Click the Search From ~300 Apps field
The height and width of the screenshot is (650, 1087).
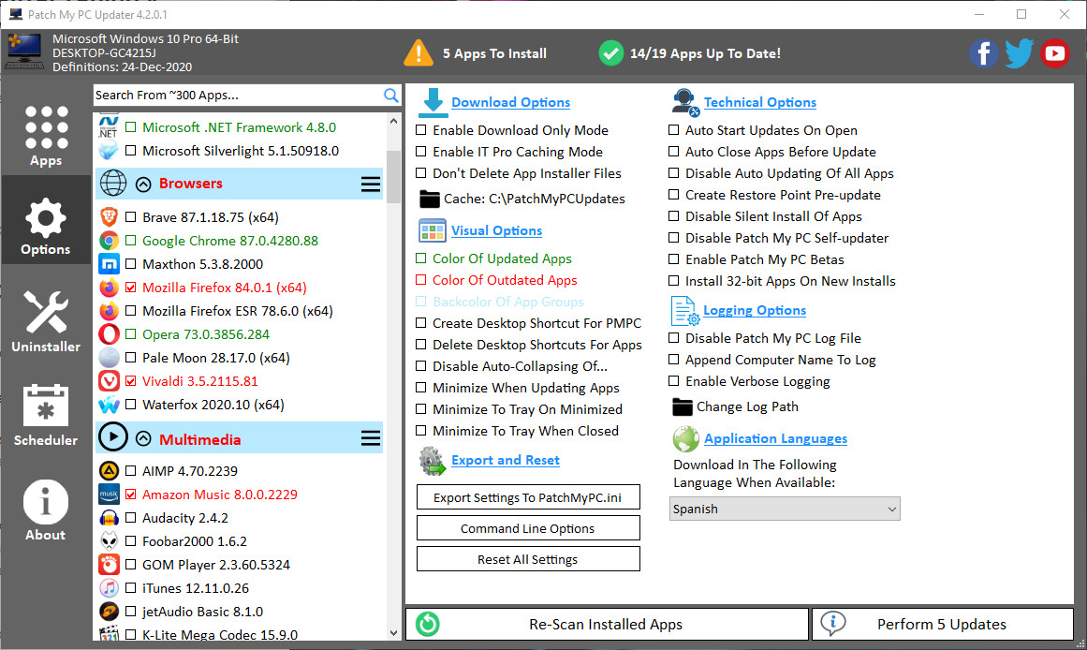(x=237, y=95)
